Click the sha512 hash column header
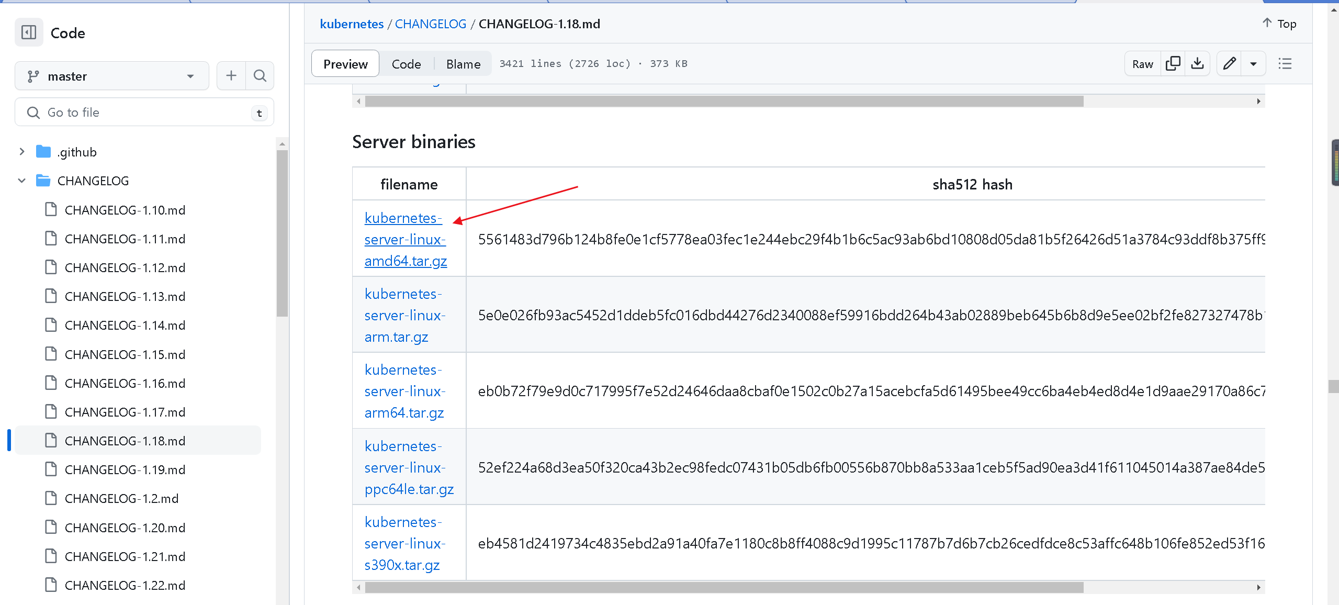1339x605 pixels. (972, 184)
